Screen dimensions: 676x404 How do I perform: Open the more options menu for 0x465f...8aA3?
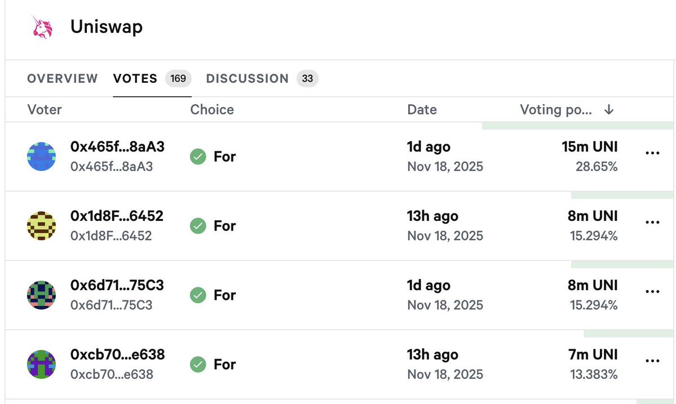(652, 153)
